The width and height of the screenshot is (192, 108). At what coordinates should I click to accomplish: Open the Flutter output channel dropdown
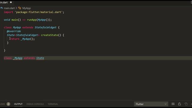(151, 104)
